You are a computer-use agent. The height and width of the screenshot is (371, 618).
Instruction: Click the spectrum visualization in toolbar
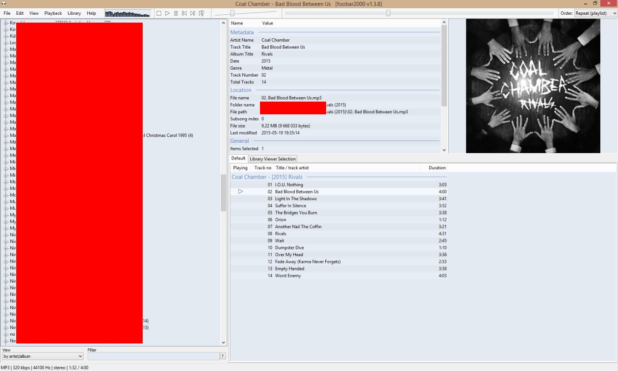(128, 13)
